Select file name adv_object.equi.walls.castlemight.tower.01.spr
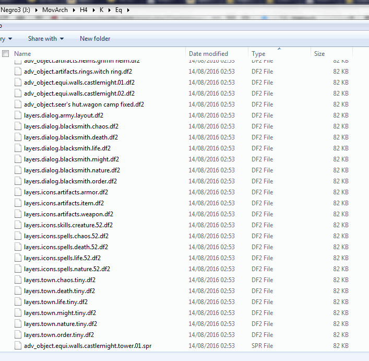The width and height of the screenshot is (369, 361). tap(88, 346)
